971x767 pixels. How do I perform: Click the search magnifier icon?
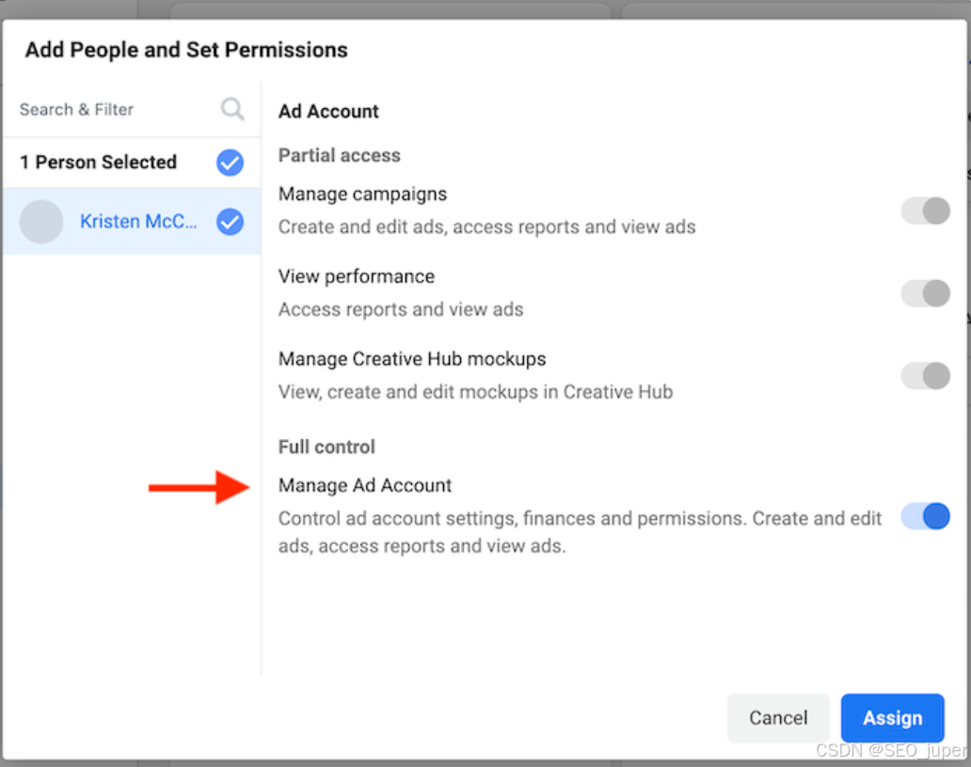click(231, 109)
